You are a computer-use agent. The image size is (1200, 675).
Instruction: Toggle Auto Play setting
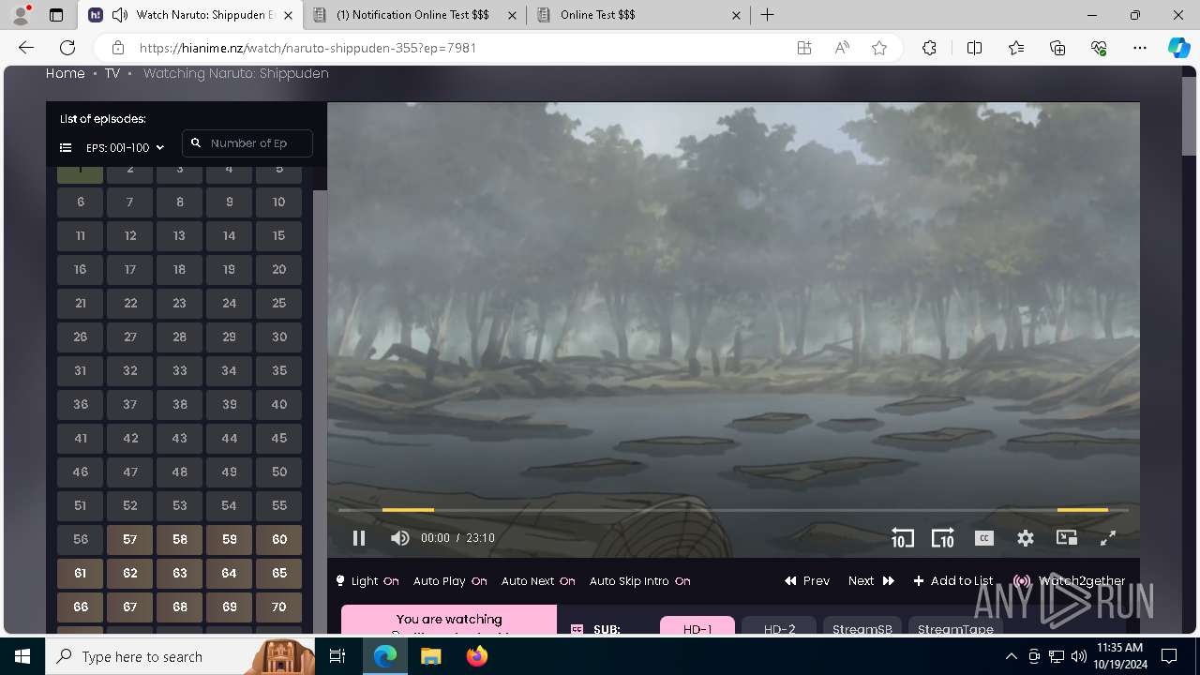pos(450,581)
